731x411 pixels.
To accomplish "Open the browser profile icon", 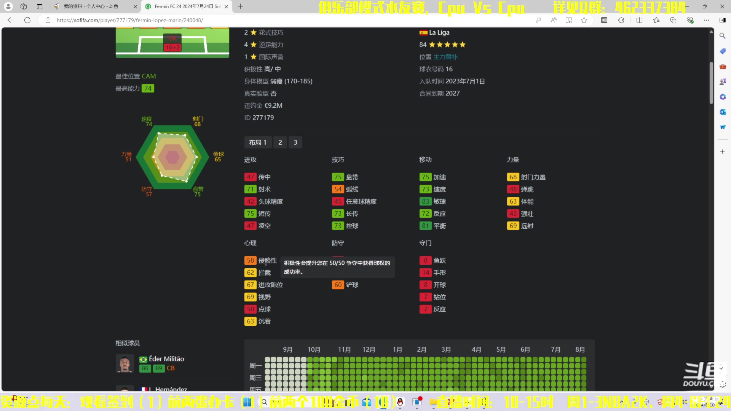I will (x=8, y=6).
